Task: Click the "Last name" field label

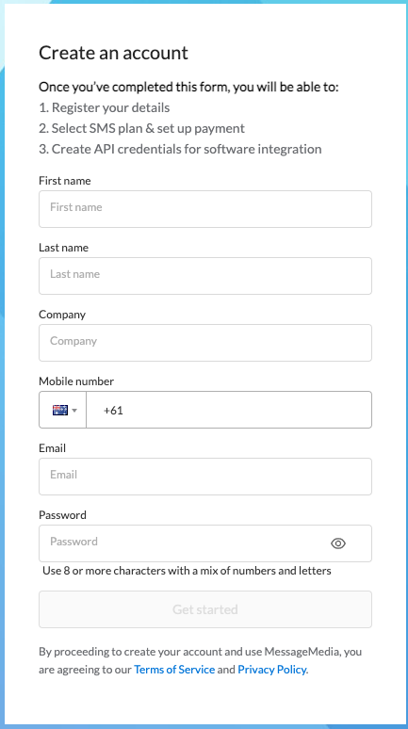Action: click(63, 248)
